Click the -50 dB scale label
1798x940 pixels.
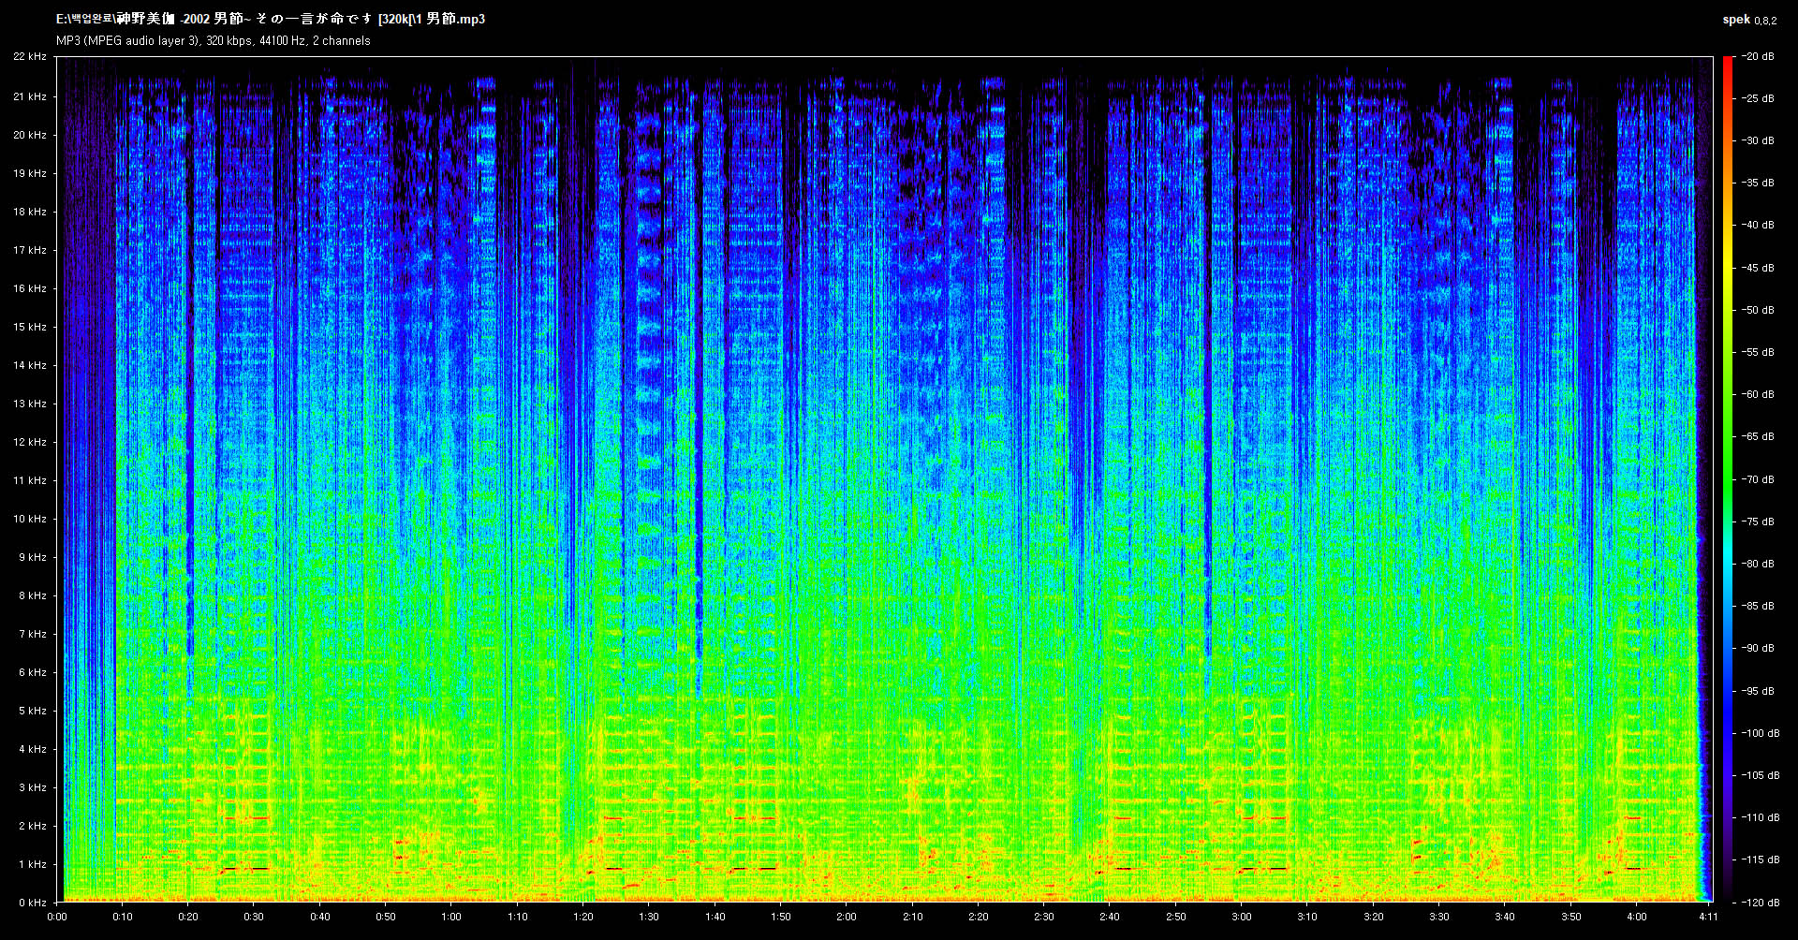pyautogui.click(x=1758, y=310)
